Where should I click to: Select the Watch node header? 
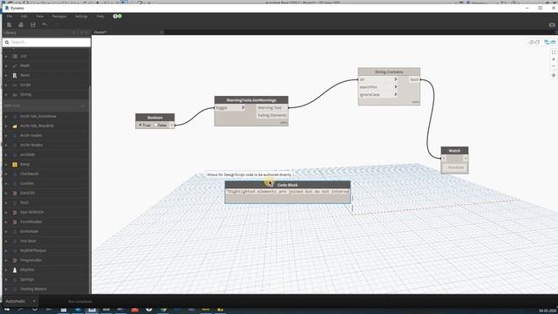coord(454,151)
